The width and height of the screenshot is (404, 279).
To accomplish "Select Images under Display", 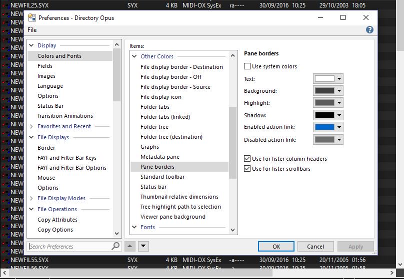I will click(x=46, y=76).
